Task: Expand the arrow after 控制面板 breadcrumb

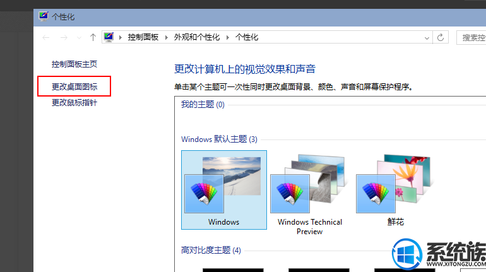Action: coord(167,37)
